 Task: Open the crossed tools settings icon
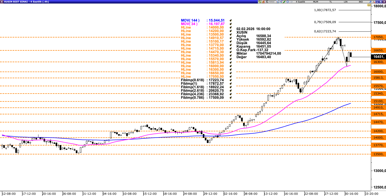tap(374, 2)
